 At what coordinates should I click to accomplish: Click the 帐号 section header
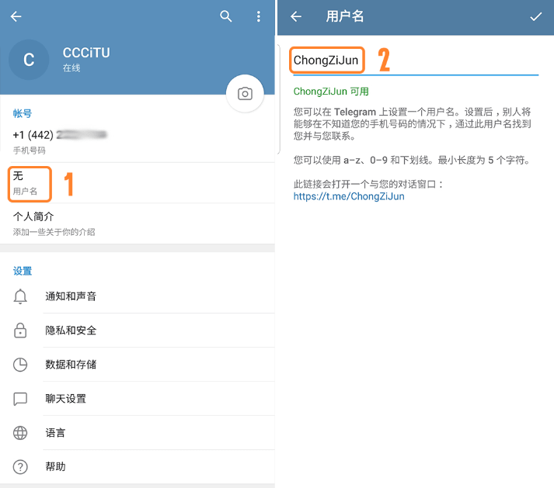23,113
